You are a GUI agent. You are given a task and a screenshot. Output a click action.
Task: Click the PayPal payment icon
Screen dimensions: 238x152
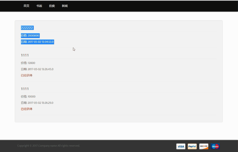point(192,147)
